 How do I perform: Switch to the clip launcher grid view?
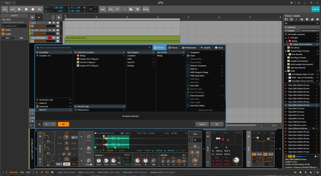click(32, 17)
